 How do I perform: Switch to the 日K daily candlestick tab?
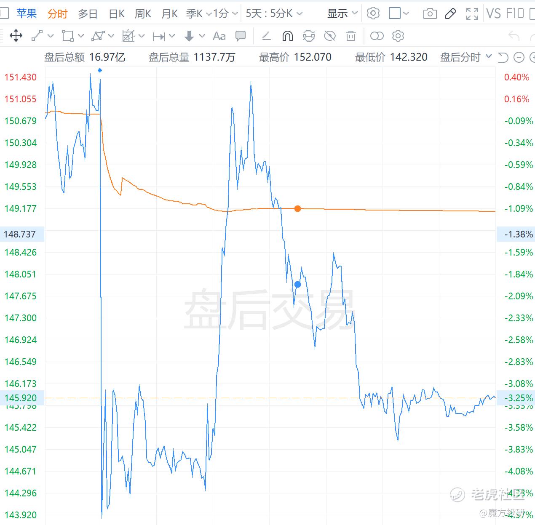(117, 14)
